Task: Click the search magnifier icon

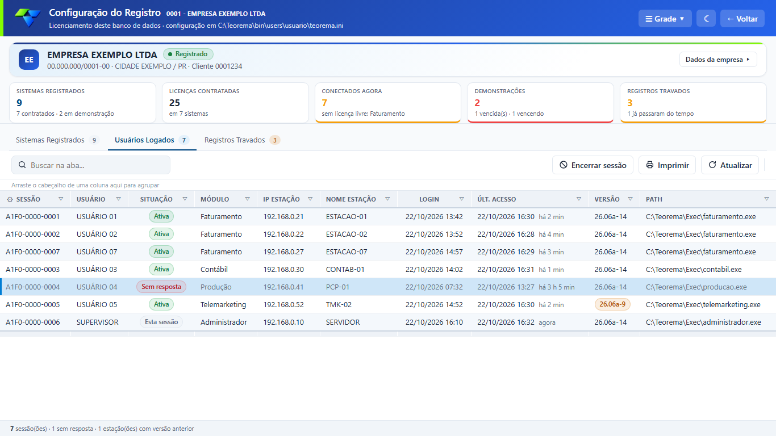Action: [x=22, y=165]
